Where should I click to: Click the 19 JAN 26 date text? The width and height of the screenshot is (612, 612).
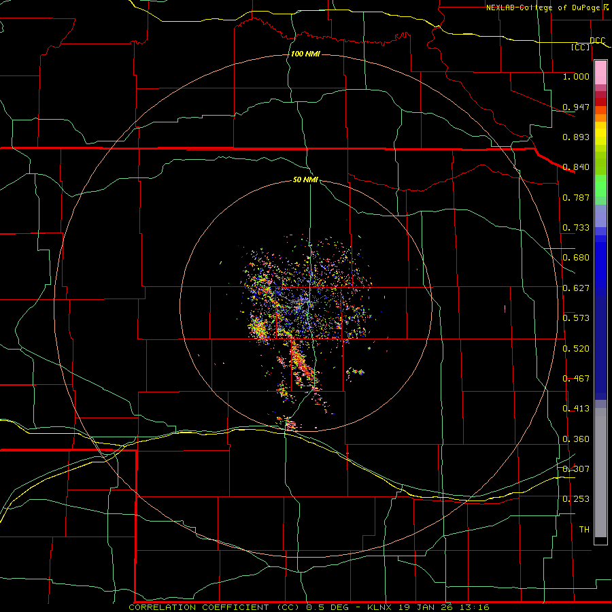[426, 607]
